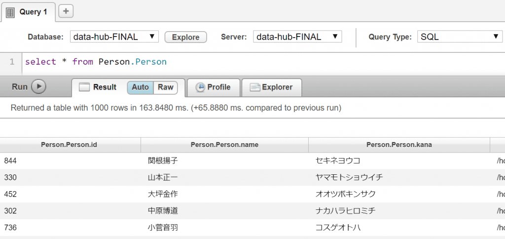Viewport: 505px width, 239px height.
Task: Click into the SQL query editor line
Action: (247, 62)
